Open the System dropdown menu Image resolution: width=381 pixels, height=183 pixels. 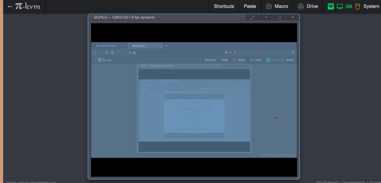[x=371, y=6]
